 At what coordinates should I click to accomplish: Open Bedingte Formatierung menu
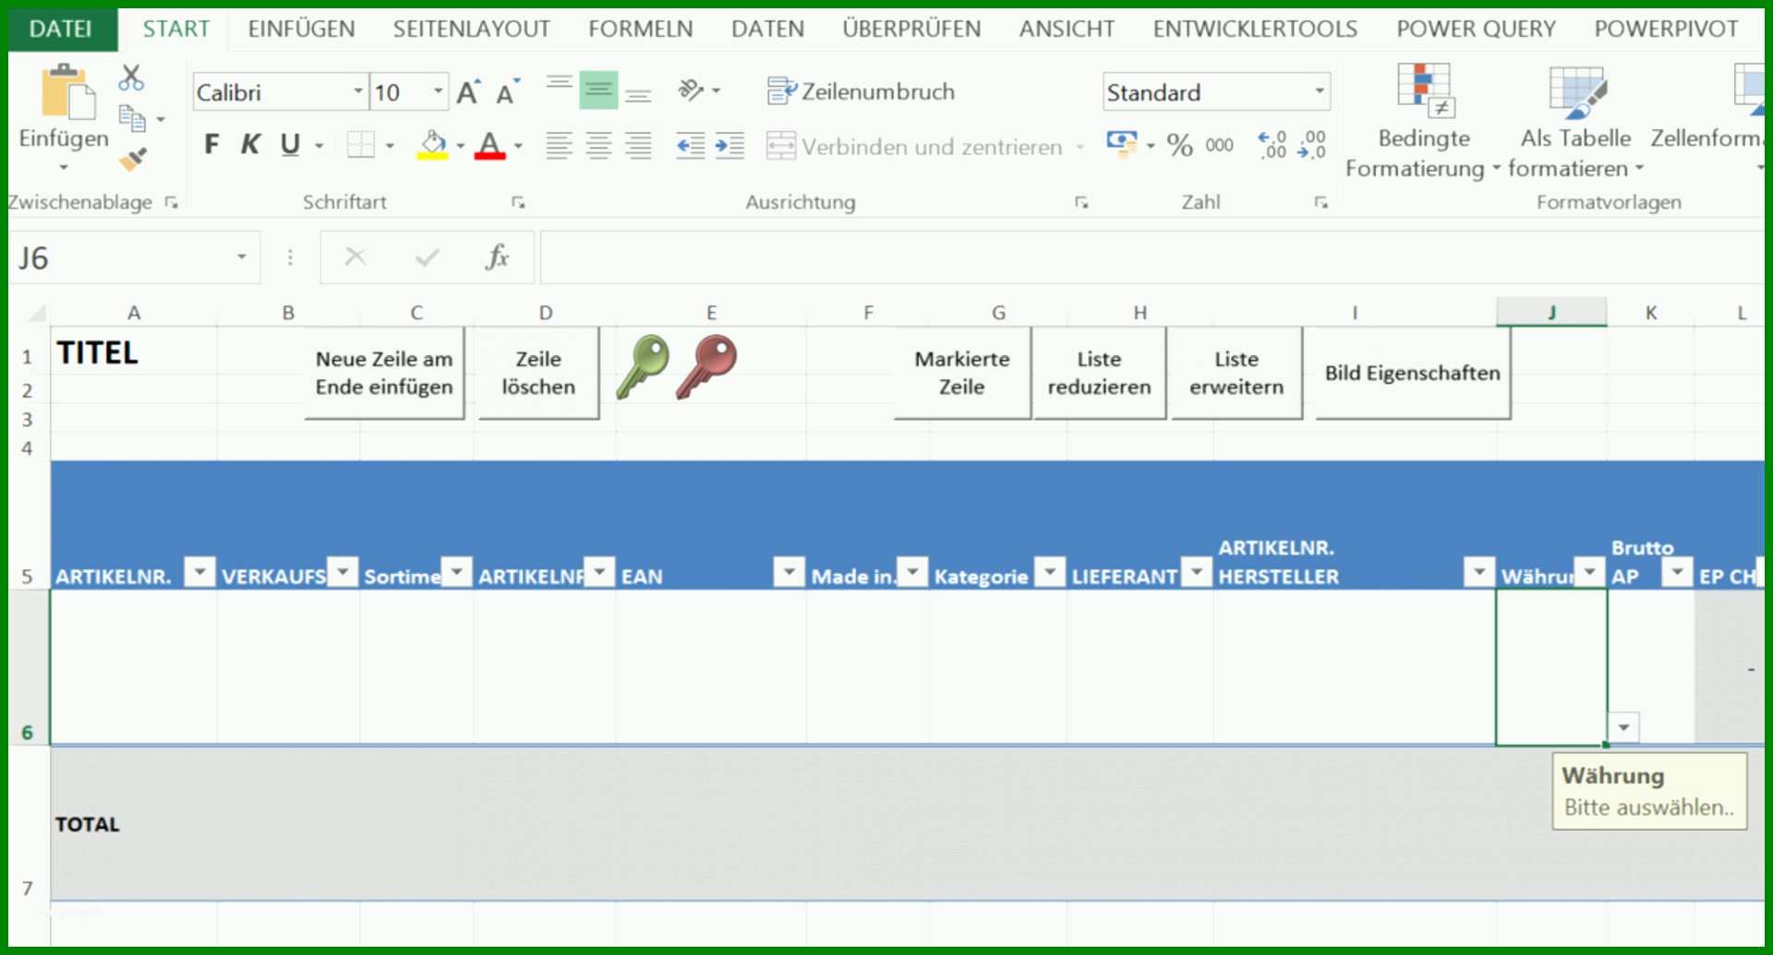coord(1422,120)
